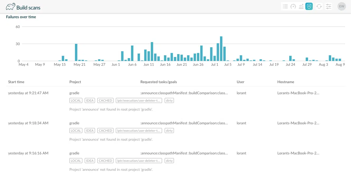Open the settings sliders icon
This screenshot has height=175, width=351.
[328, 7]
